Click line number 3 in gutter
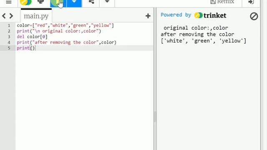The width and height of the screenshot is (267, 150). [9, 37]
